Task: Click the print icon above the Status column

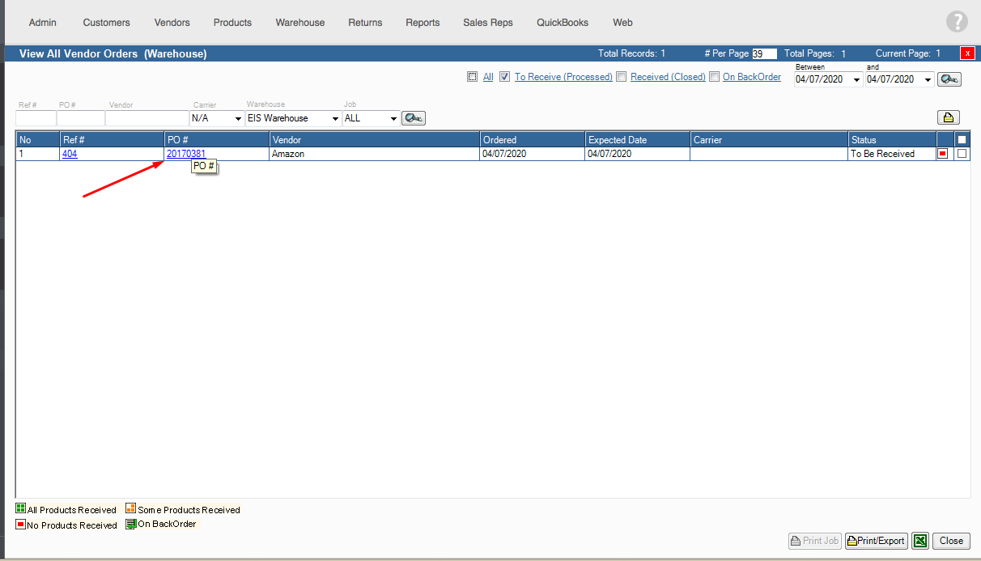Action: [x=948, y=117]
